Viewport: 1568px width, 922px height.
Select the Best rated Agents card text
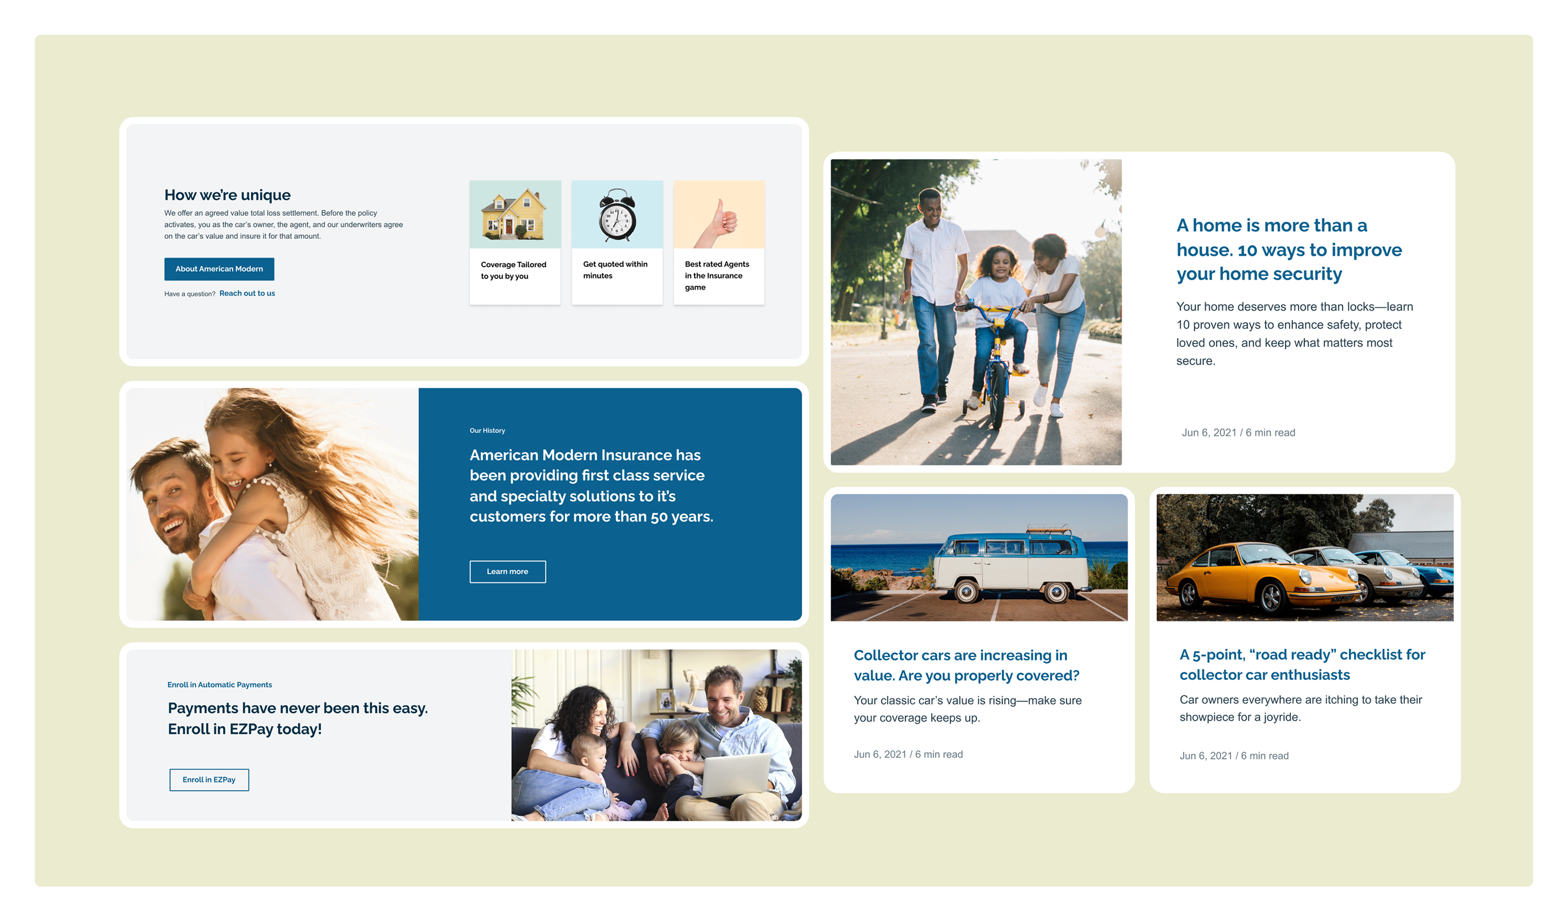pos(716,276)
